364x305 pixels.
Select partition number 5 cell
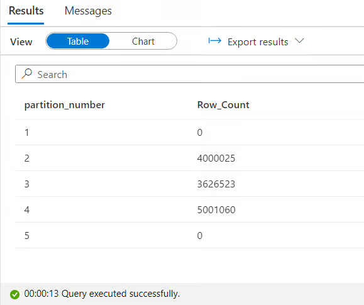click(27, 236)
